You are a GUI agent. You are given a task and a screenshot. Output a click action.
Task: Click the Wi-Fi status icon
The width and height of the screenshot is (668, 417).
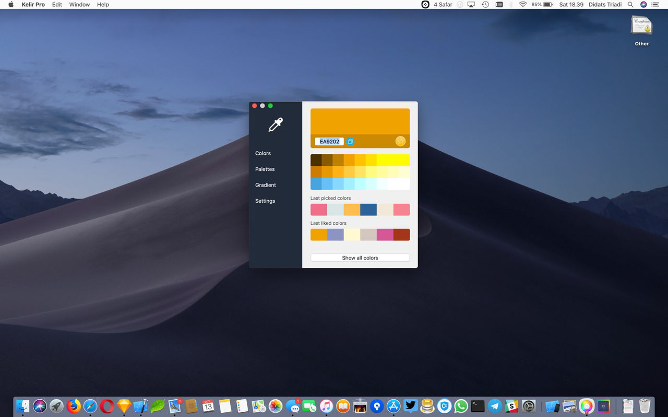click(523, 4)
